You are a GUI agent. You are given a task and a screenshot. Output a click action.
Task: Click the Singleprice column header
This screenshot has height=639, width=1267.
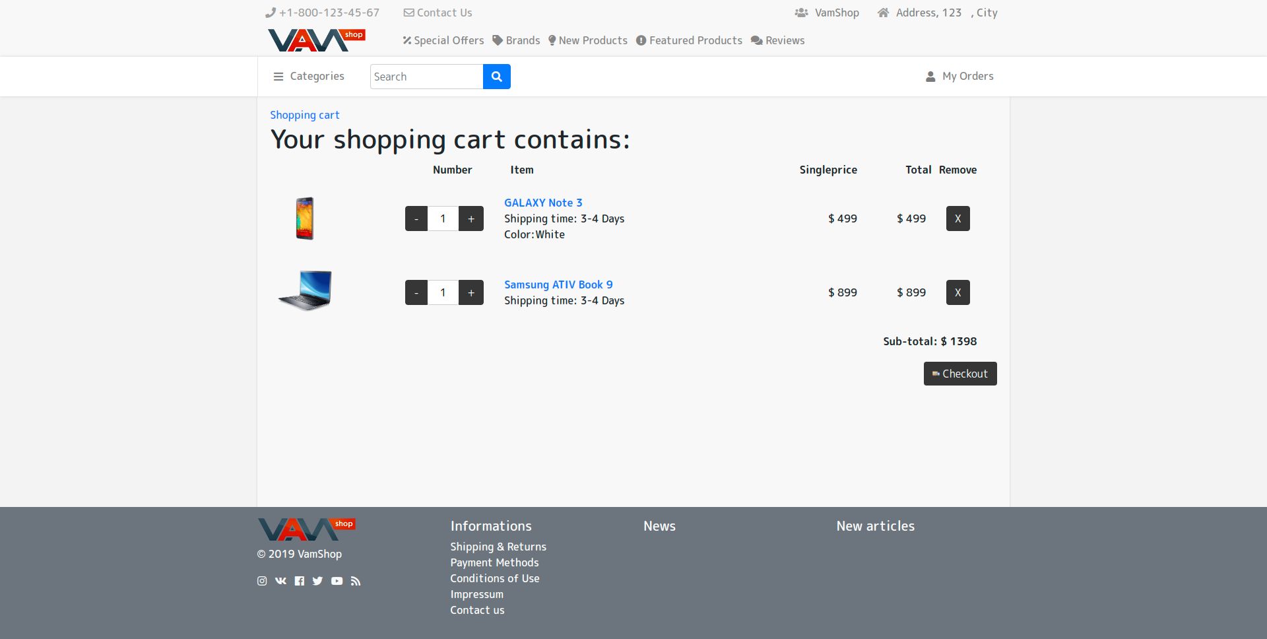pyautogui.click(x=828, y=170)
